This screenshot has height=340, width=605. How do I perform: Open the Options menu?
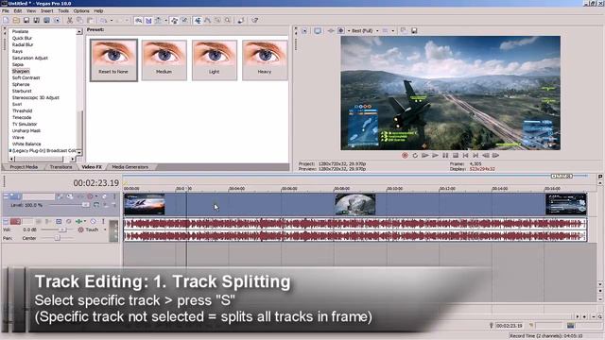coord(81,10)
